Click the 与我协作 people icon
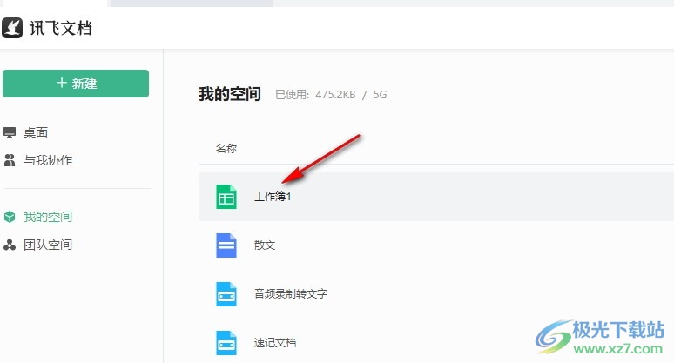This screenshot has height=363, width=674. (x=10, y=160)
